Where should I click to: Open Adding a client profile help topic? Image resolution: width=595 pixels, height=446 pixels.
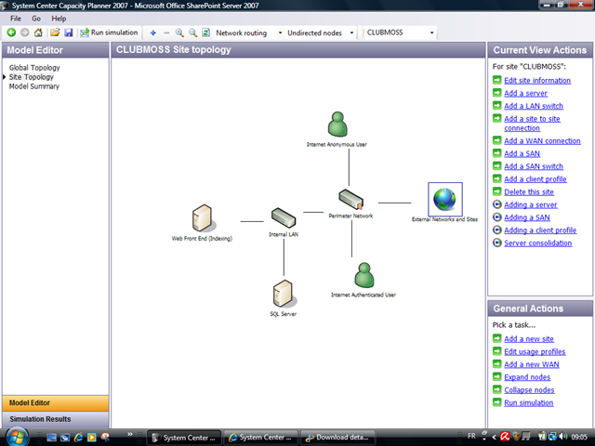pos(540,230)
